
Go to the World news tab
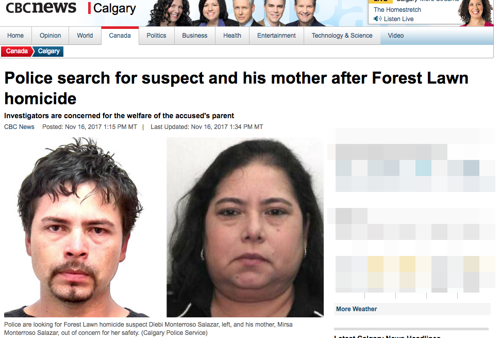pyautogui.click(x=85, y=36)
